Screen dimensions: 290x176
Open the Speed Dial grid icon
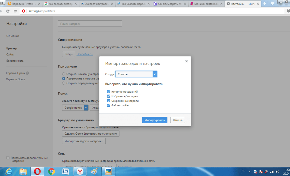(15, 11)
